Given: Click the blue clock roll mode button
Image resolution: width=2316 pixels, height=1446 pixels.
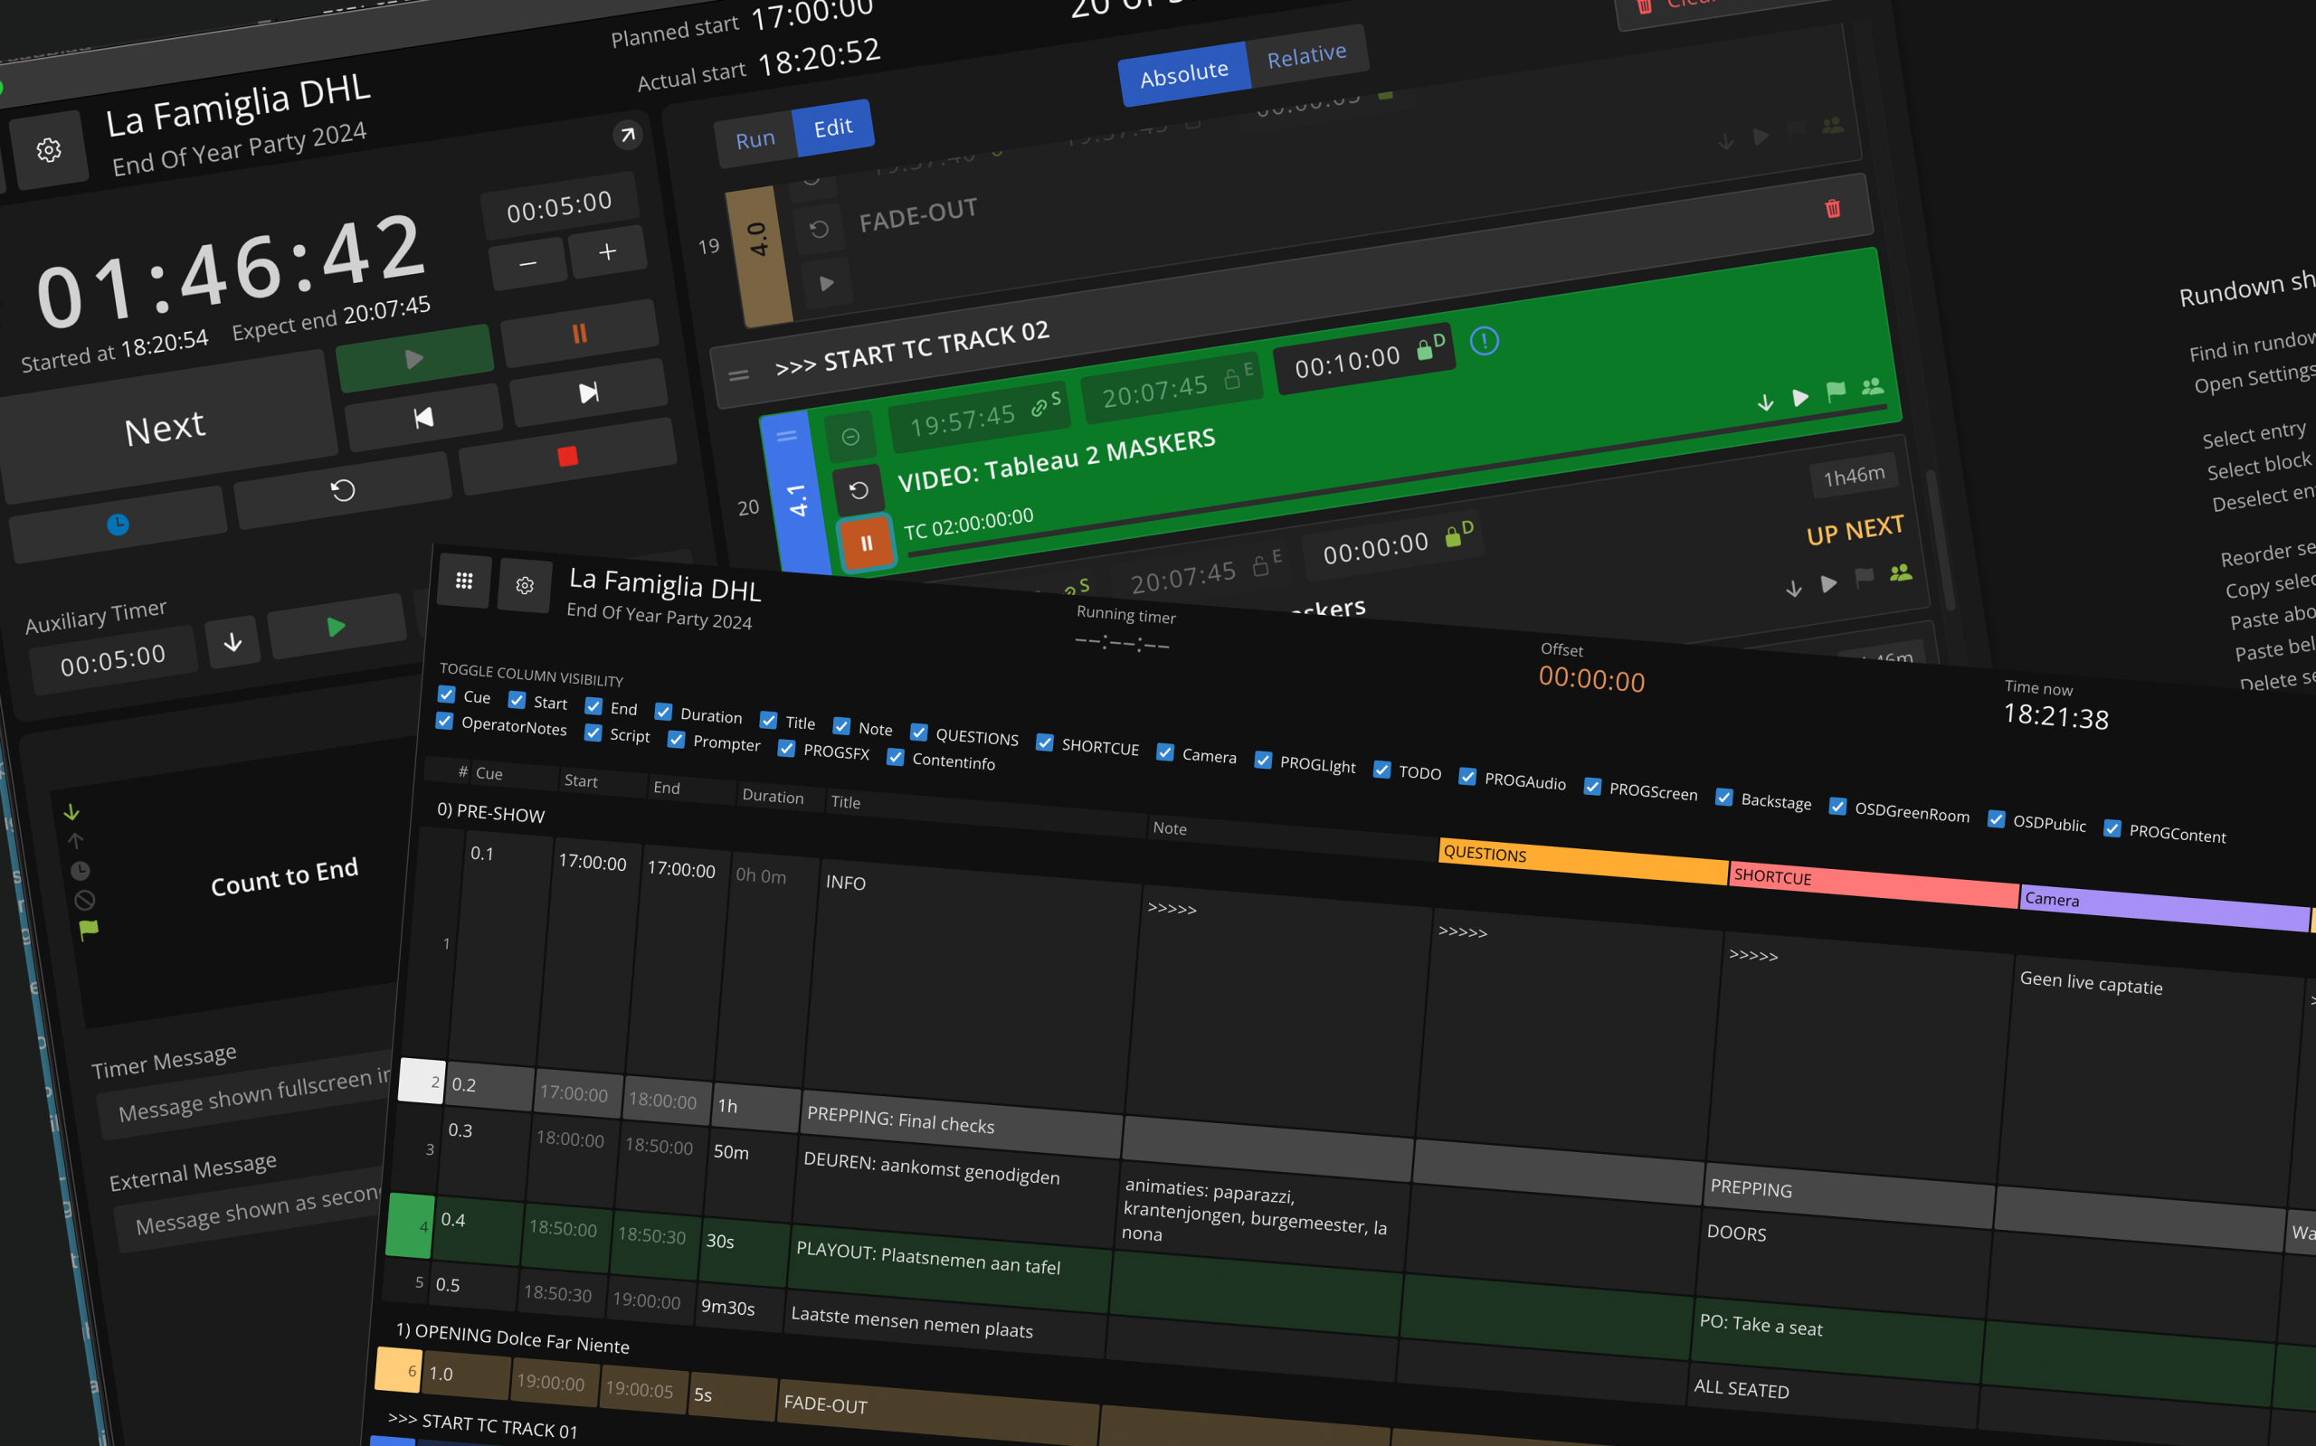Looking at the screenshot, I should point(119,525).
